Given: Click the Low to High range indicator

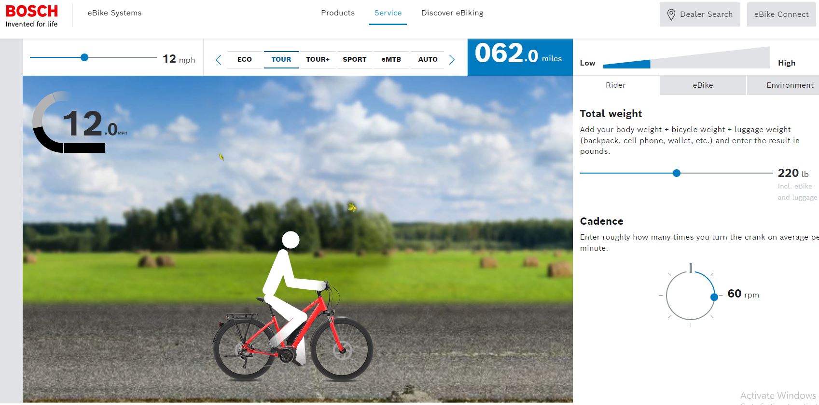Looking at the screenshot, I should [686, 58].
